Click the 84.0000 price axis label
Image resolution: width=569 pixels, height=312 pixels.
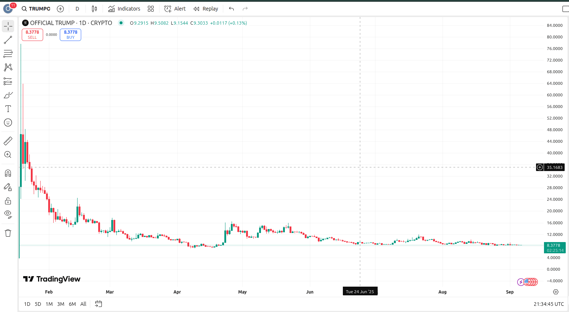[x=555, y=25]
